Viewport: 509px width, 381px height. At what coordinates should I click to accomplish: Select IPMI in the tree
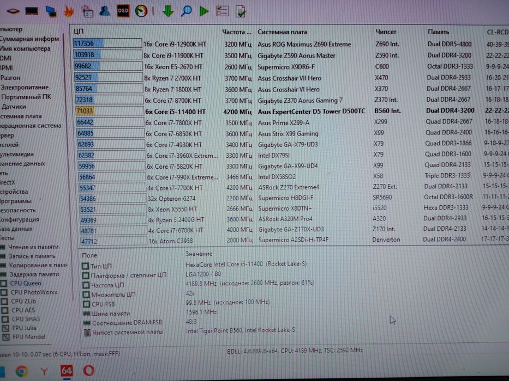7,68
